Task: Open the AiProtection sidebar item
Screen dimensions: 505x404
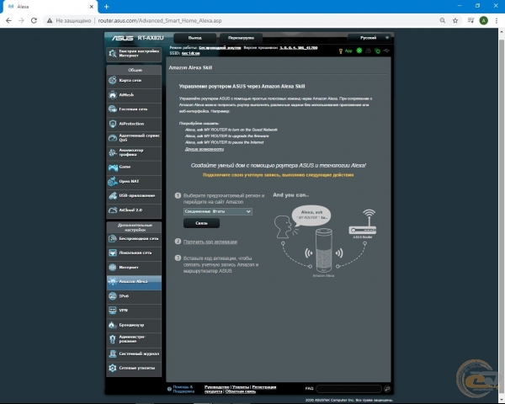Action: point(134,124)
